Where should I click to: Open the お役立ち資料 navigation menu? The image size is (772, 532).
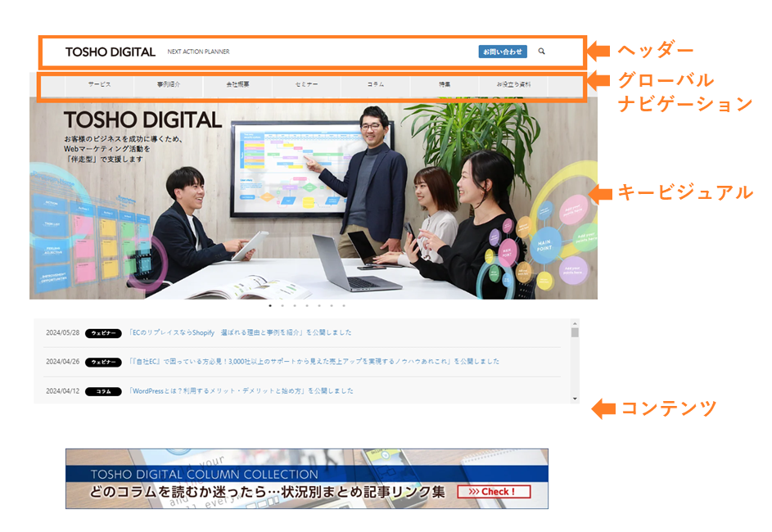pyautogui.click(x=516, y=83)
